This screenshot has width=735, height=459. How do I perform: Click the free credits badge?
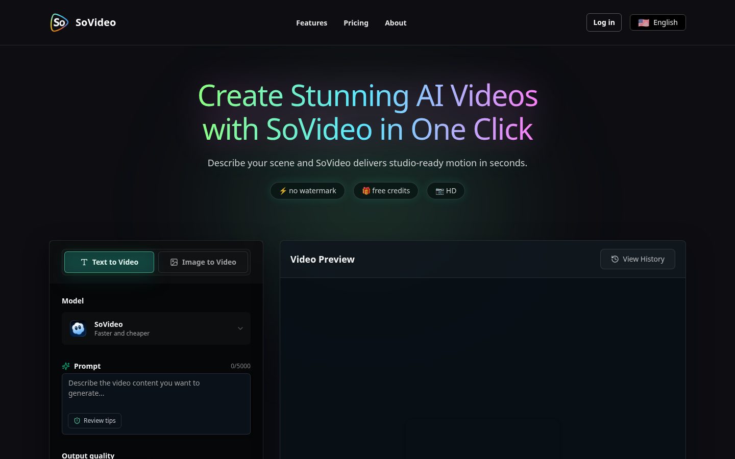click(386, 191)
